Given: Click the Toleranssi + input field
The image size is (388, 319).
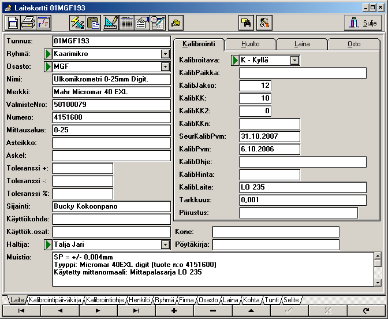Looking at the screenshot, I should click(x=83, y=168).
